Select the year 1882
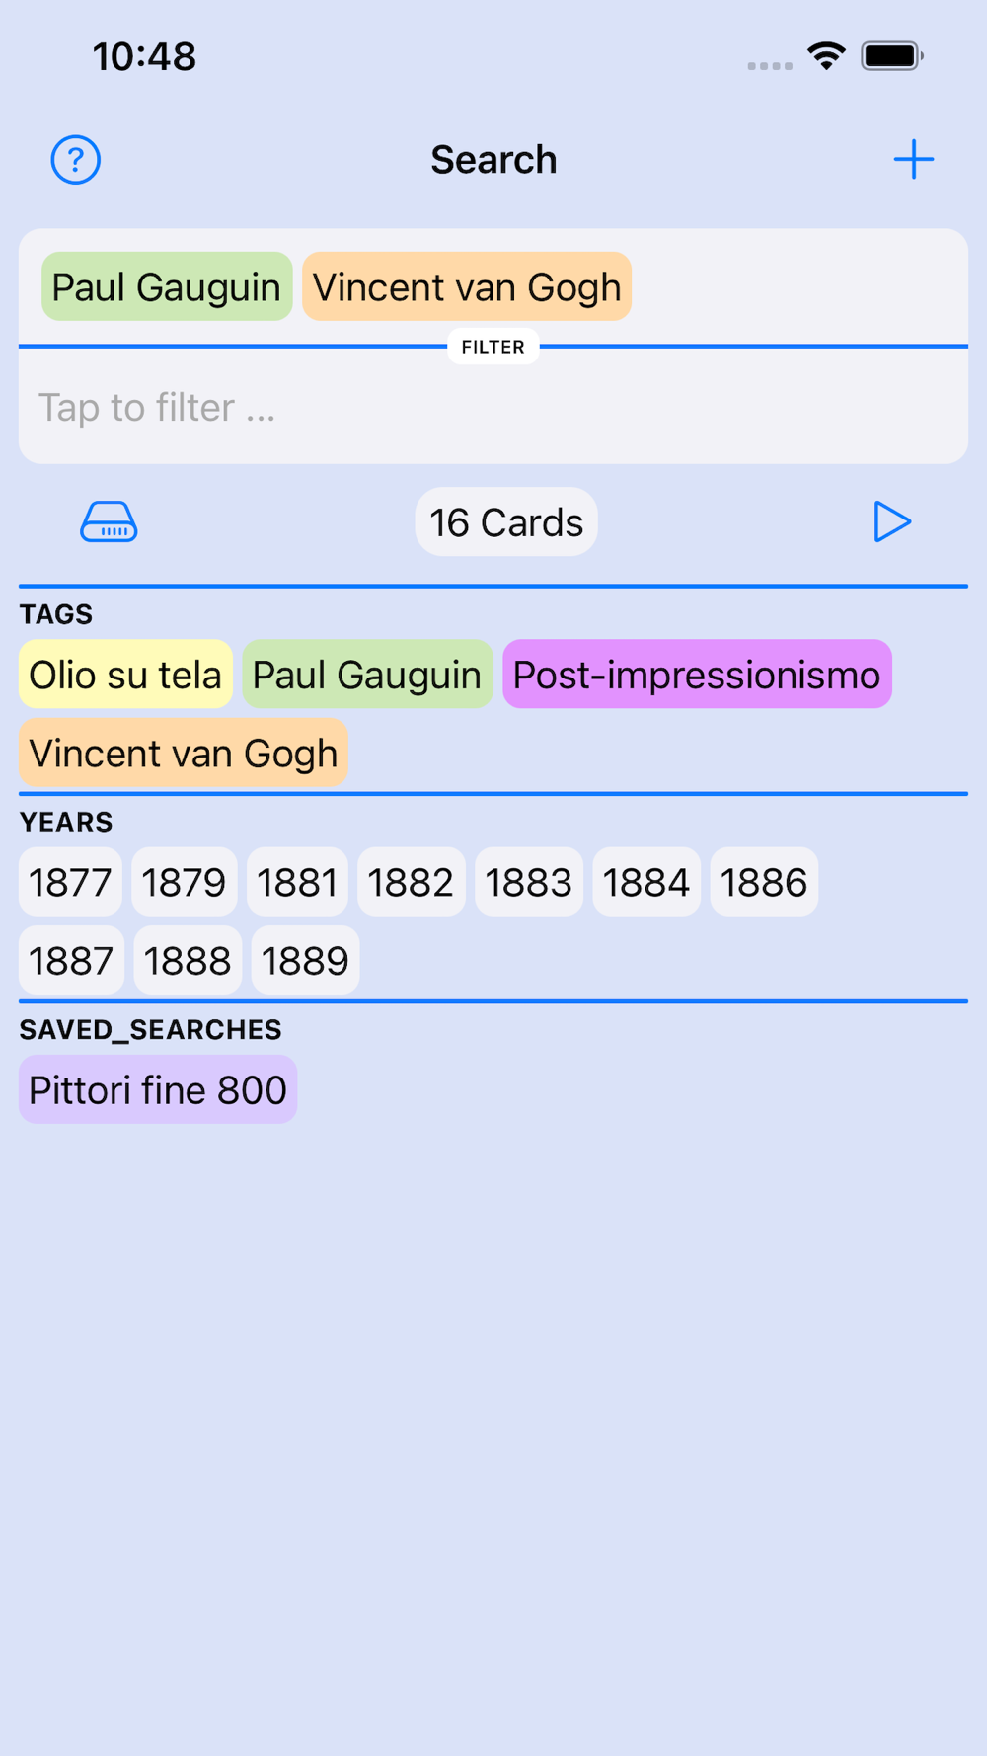The height and width of the screenshot is (1756, 987). tap(411, 882)
